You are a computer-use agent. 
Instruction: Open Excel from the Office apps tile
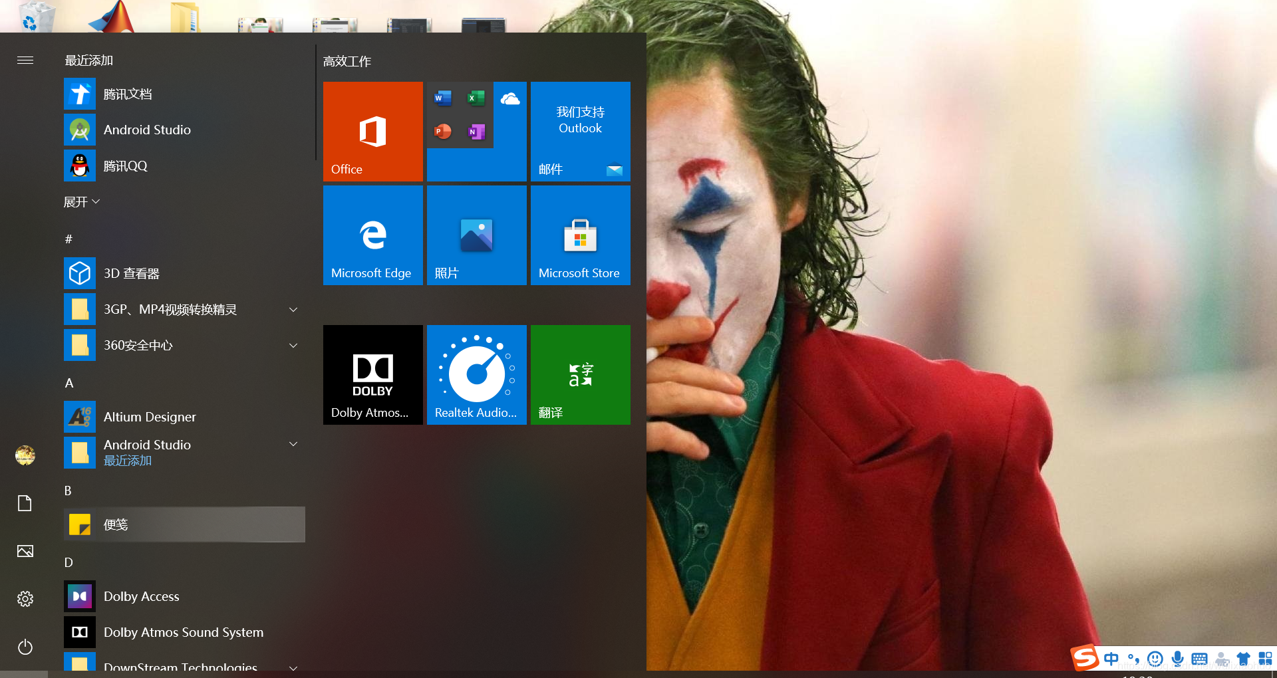coord(476,98)
